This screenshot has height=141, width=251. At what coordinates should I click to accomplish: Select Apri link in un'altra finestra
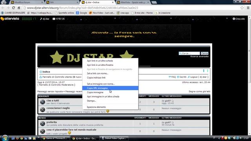tap(110, 65)
